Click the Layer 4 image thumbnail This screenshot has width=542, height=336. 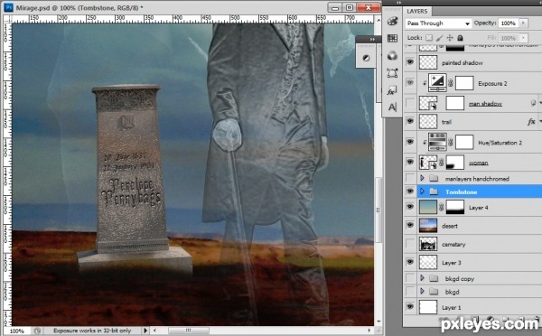click(428, 207)
